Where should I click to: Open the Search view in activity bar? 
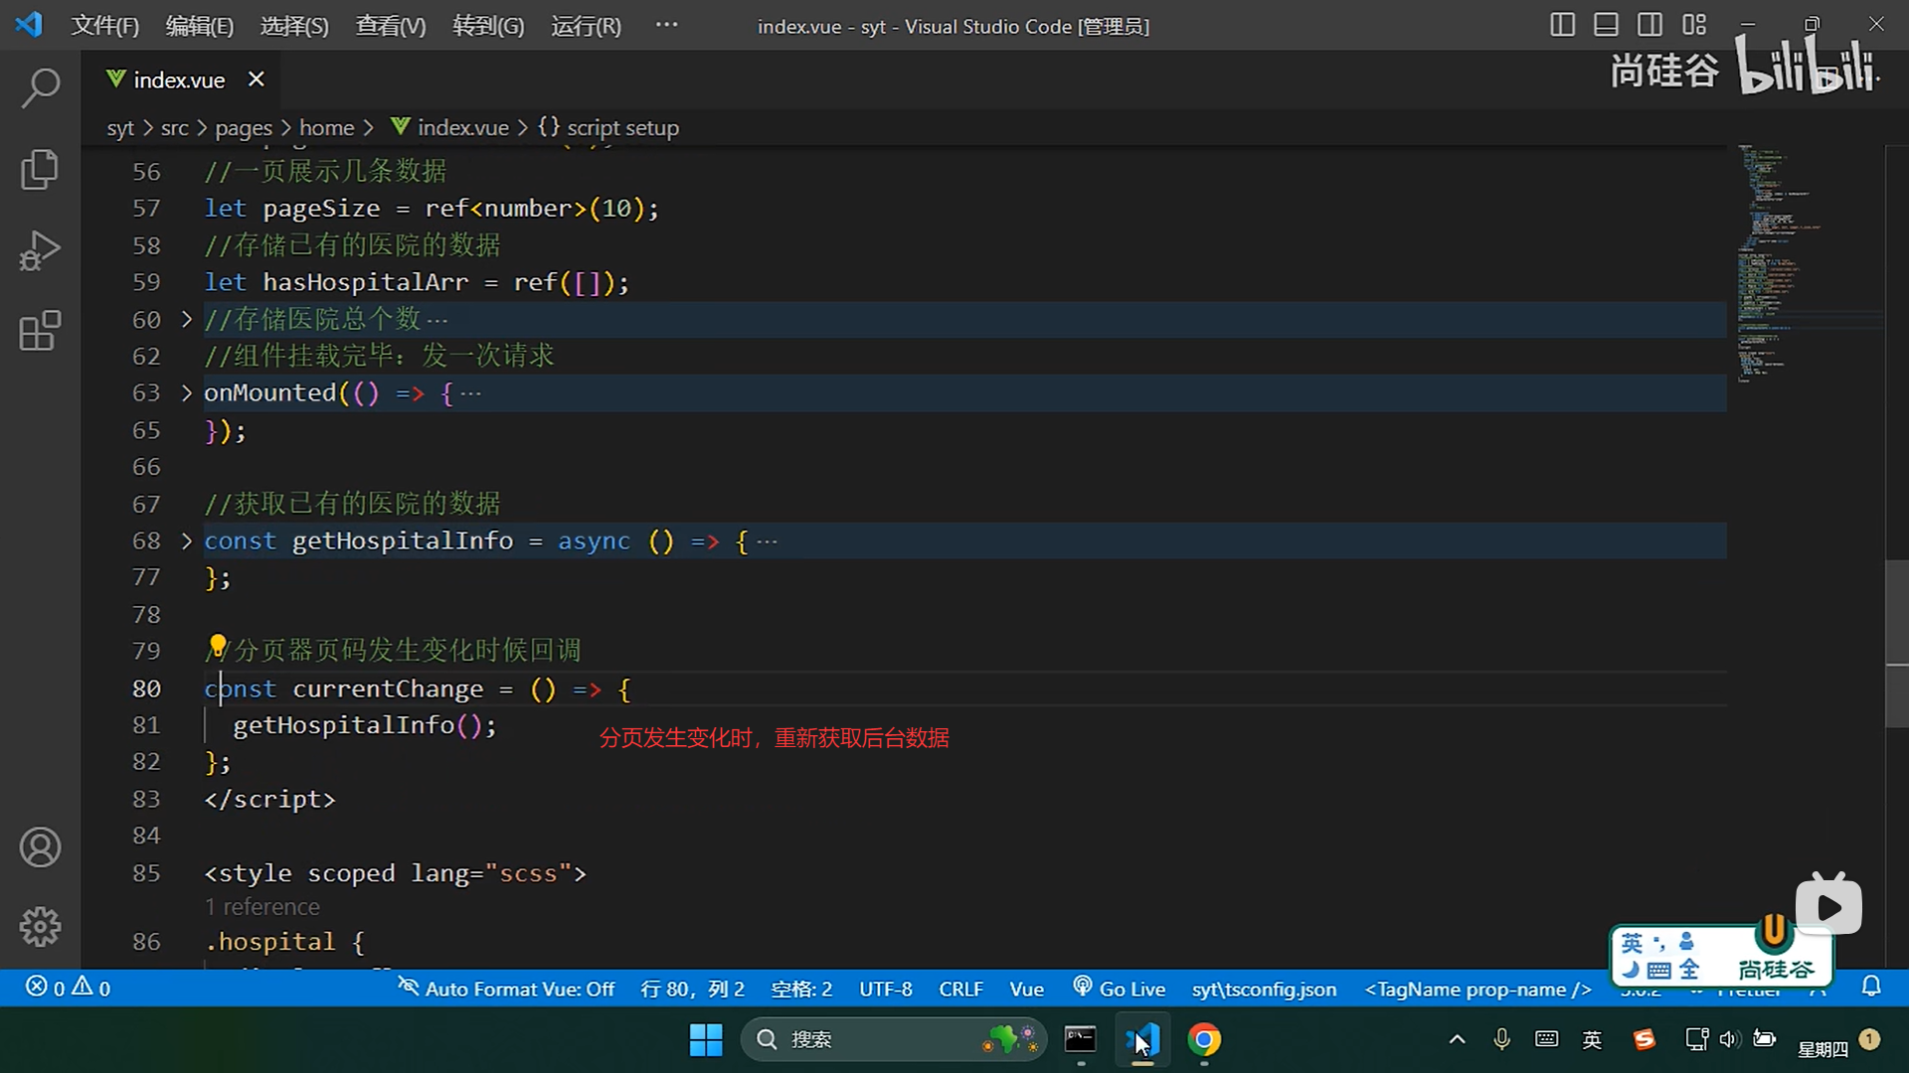point(40,87)
